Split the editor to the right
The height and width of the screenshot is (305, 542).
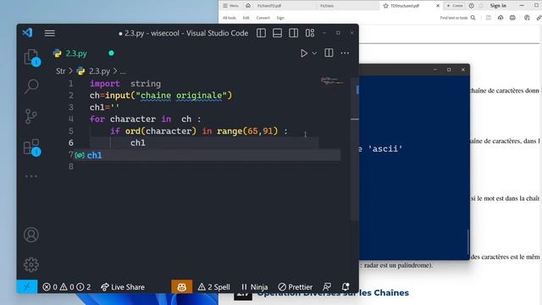[x=329, y=53]
